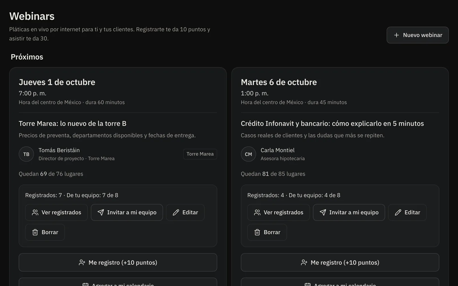Edit the Crédito Infonavit webinar
Image resolution: width=458 pixels, height=286 pixels.
coord(407,212)
